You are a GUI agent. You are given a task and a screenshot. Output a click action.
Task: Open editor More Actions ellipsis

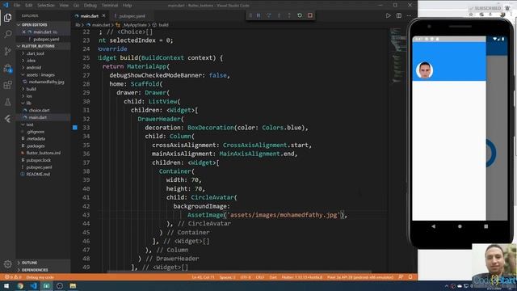tap(409, 16)
